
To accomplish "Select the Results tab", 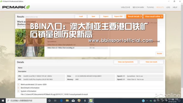I will pyautogui.click(x=160, y=7).
